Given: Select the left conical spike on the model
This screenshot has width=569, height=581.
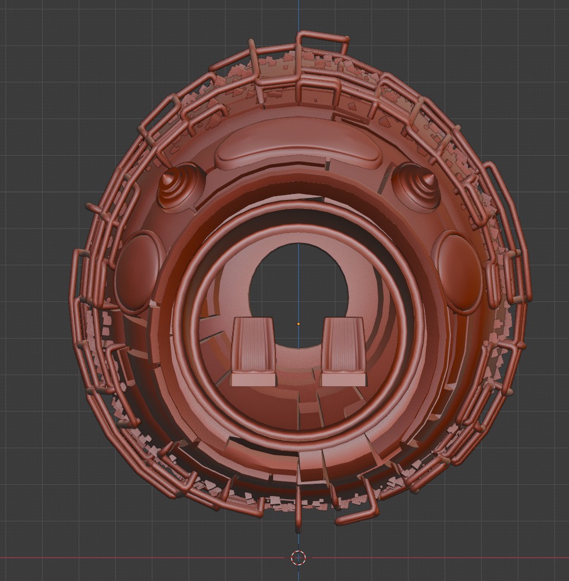Looking at the screenshot, I should [182, 187].
